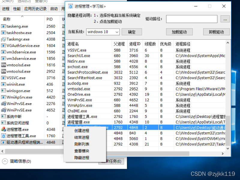Viewport: 240px width, 180px height.
Task: Click the VSSVC.exe icon in Task Manager
Action: tap(3, 78)
